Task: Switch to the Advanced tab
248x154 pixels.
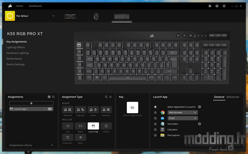Action: pos(232,97)
